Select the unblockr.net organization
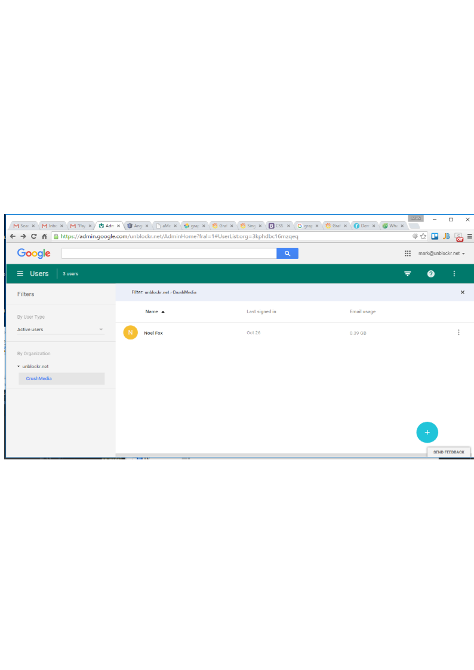 [x=35, y=366]
